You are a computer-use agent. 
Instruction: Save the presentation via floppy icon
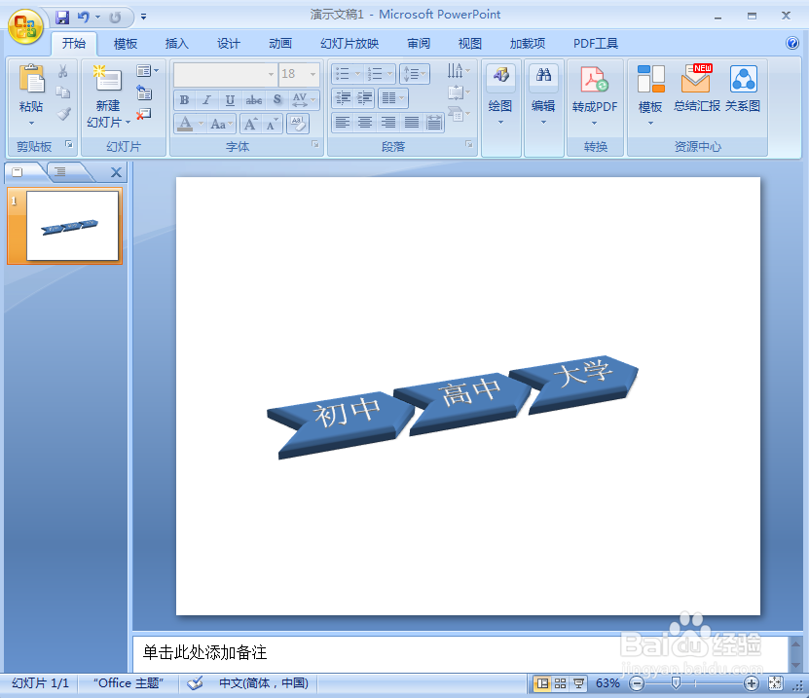pyautogui.click(x=62, y=18)
